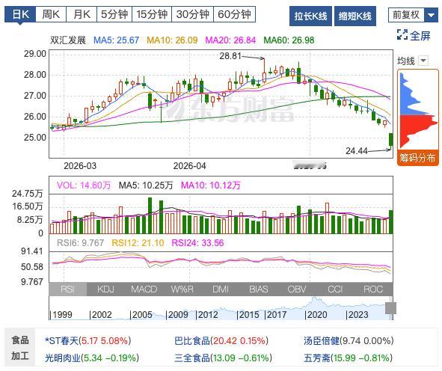442x371 pixels.
Task: Switch to the 月K monthly tab
Action: click(x=82, y=14)
